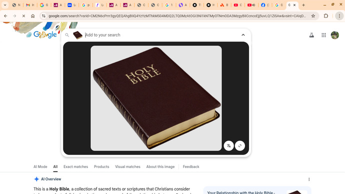This screenshot has width=345, height=194.
Task: Open a new tab with plus button
Action: pos(303,5)
